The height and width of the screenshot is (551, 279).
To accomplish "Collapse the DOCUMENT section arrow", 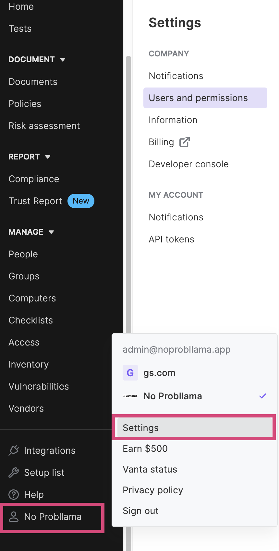I will coord(63,60).
